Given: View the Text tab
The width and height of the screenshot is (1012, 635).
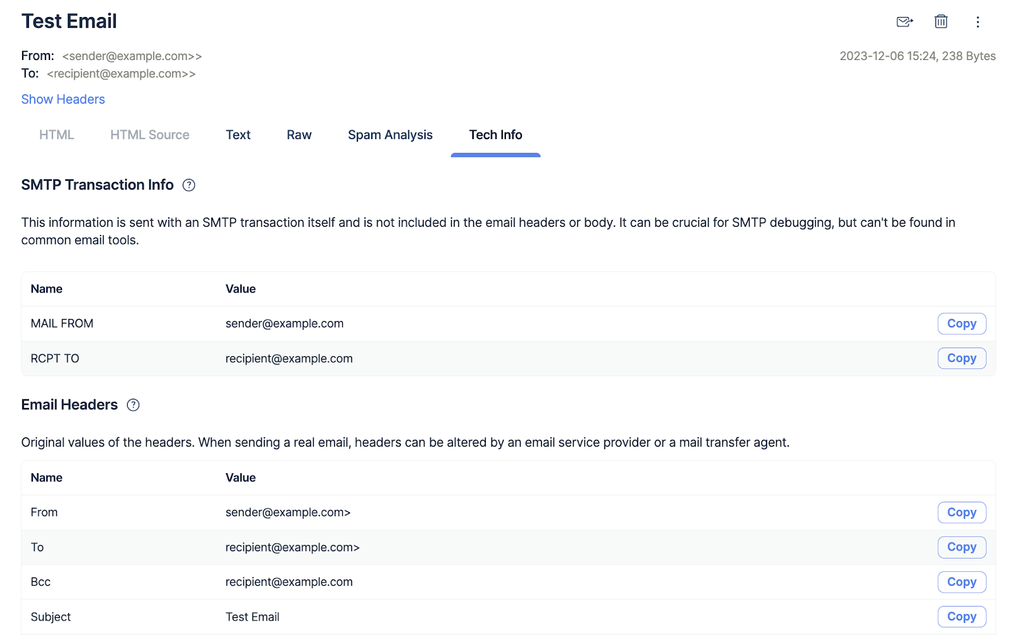Looking at the screenshot, I should tap(238, 135).
